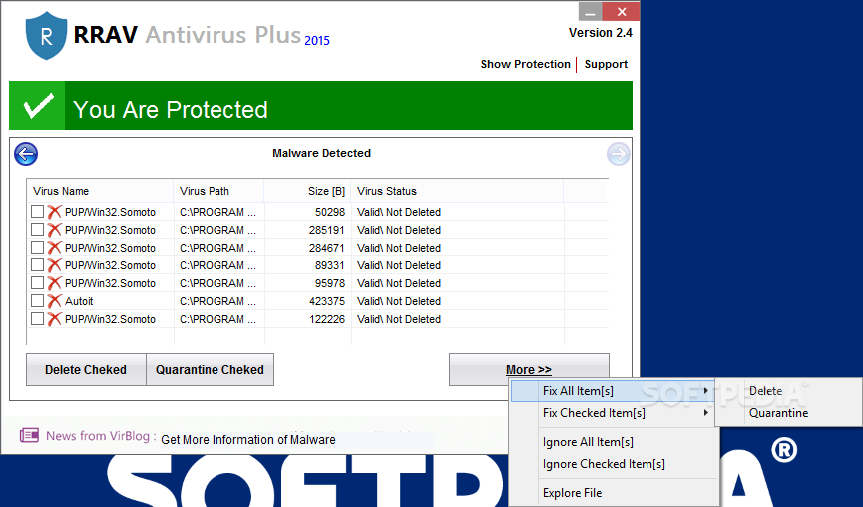
Task: Select Fix All Item[s] menu entry
Action: [x=613, y=391]
